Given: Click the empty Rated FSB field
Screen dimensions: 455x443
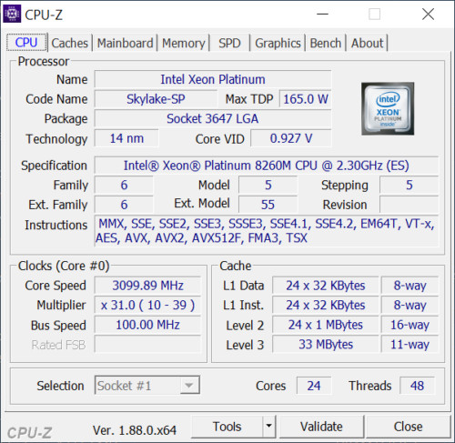Looking at the screenshot, I should [x=147, y=345].
